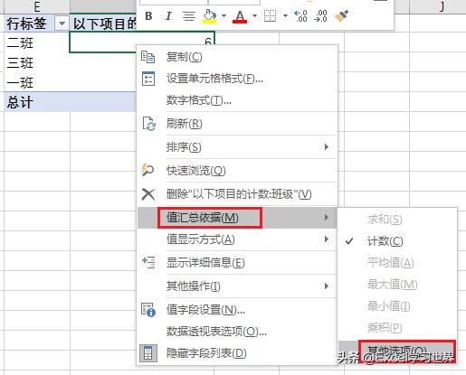Screen dimensions: 466x375
Task: Apply the red font color
Action: pyautogui.click(x=240, y=16)
